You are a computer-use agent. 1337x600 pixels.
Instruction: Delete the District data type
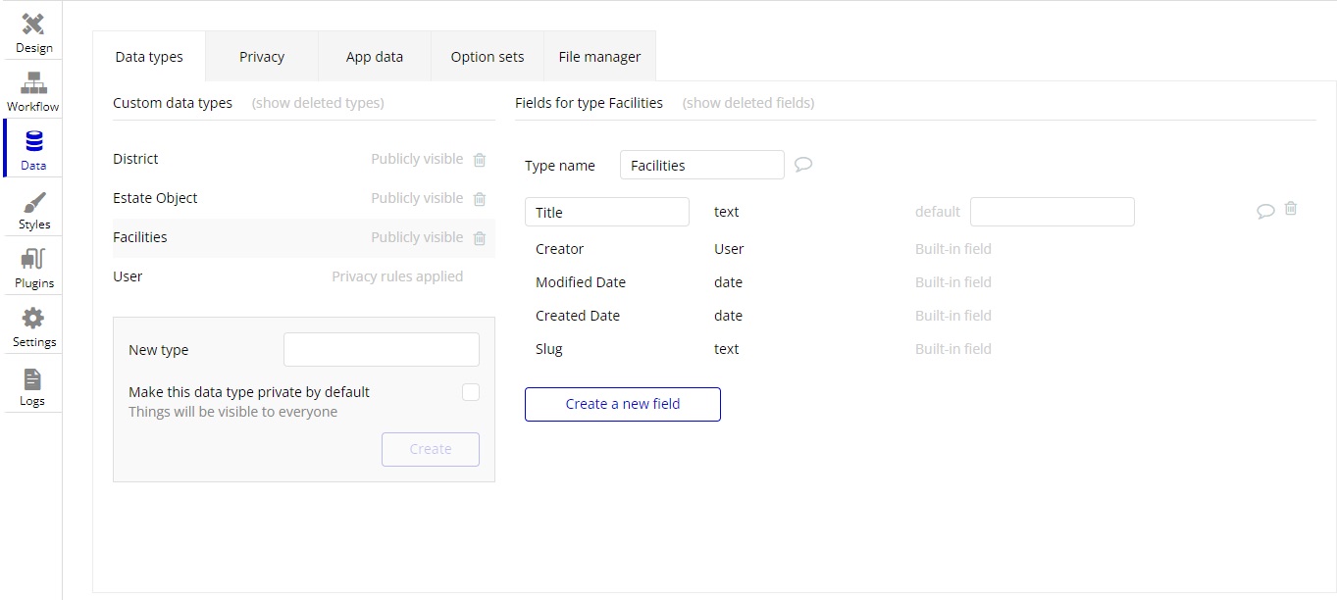[480, 160]
